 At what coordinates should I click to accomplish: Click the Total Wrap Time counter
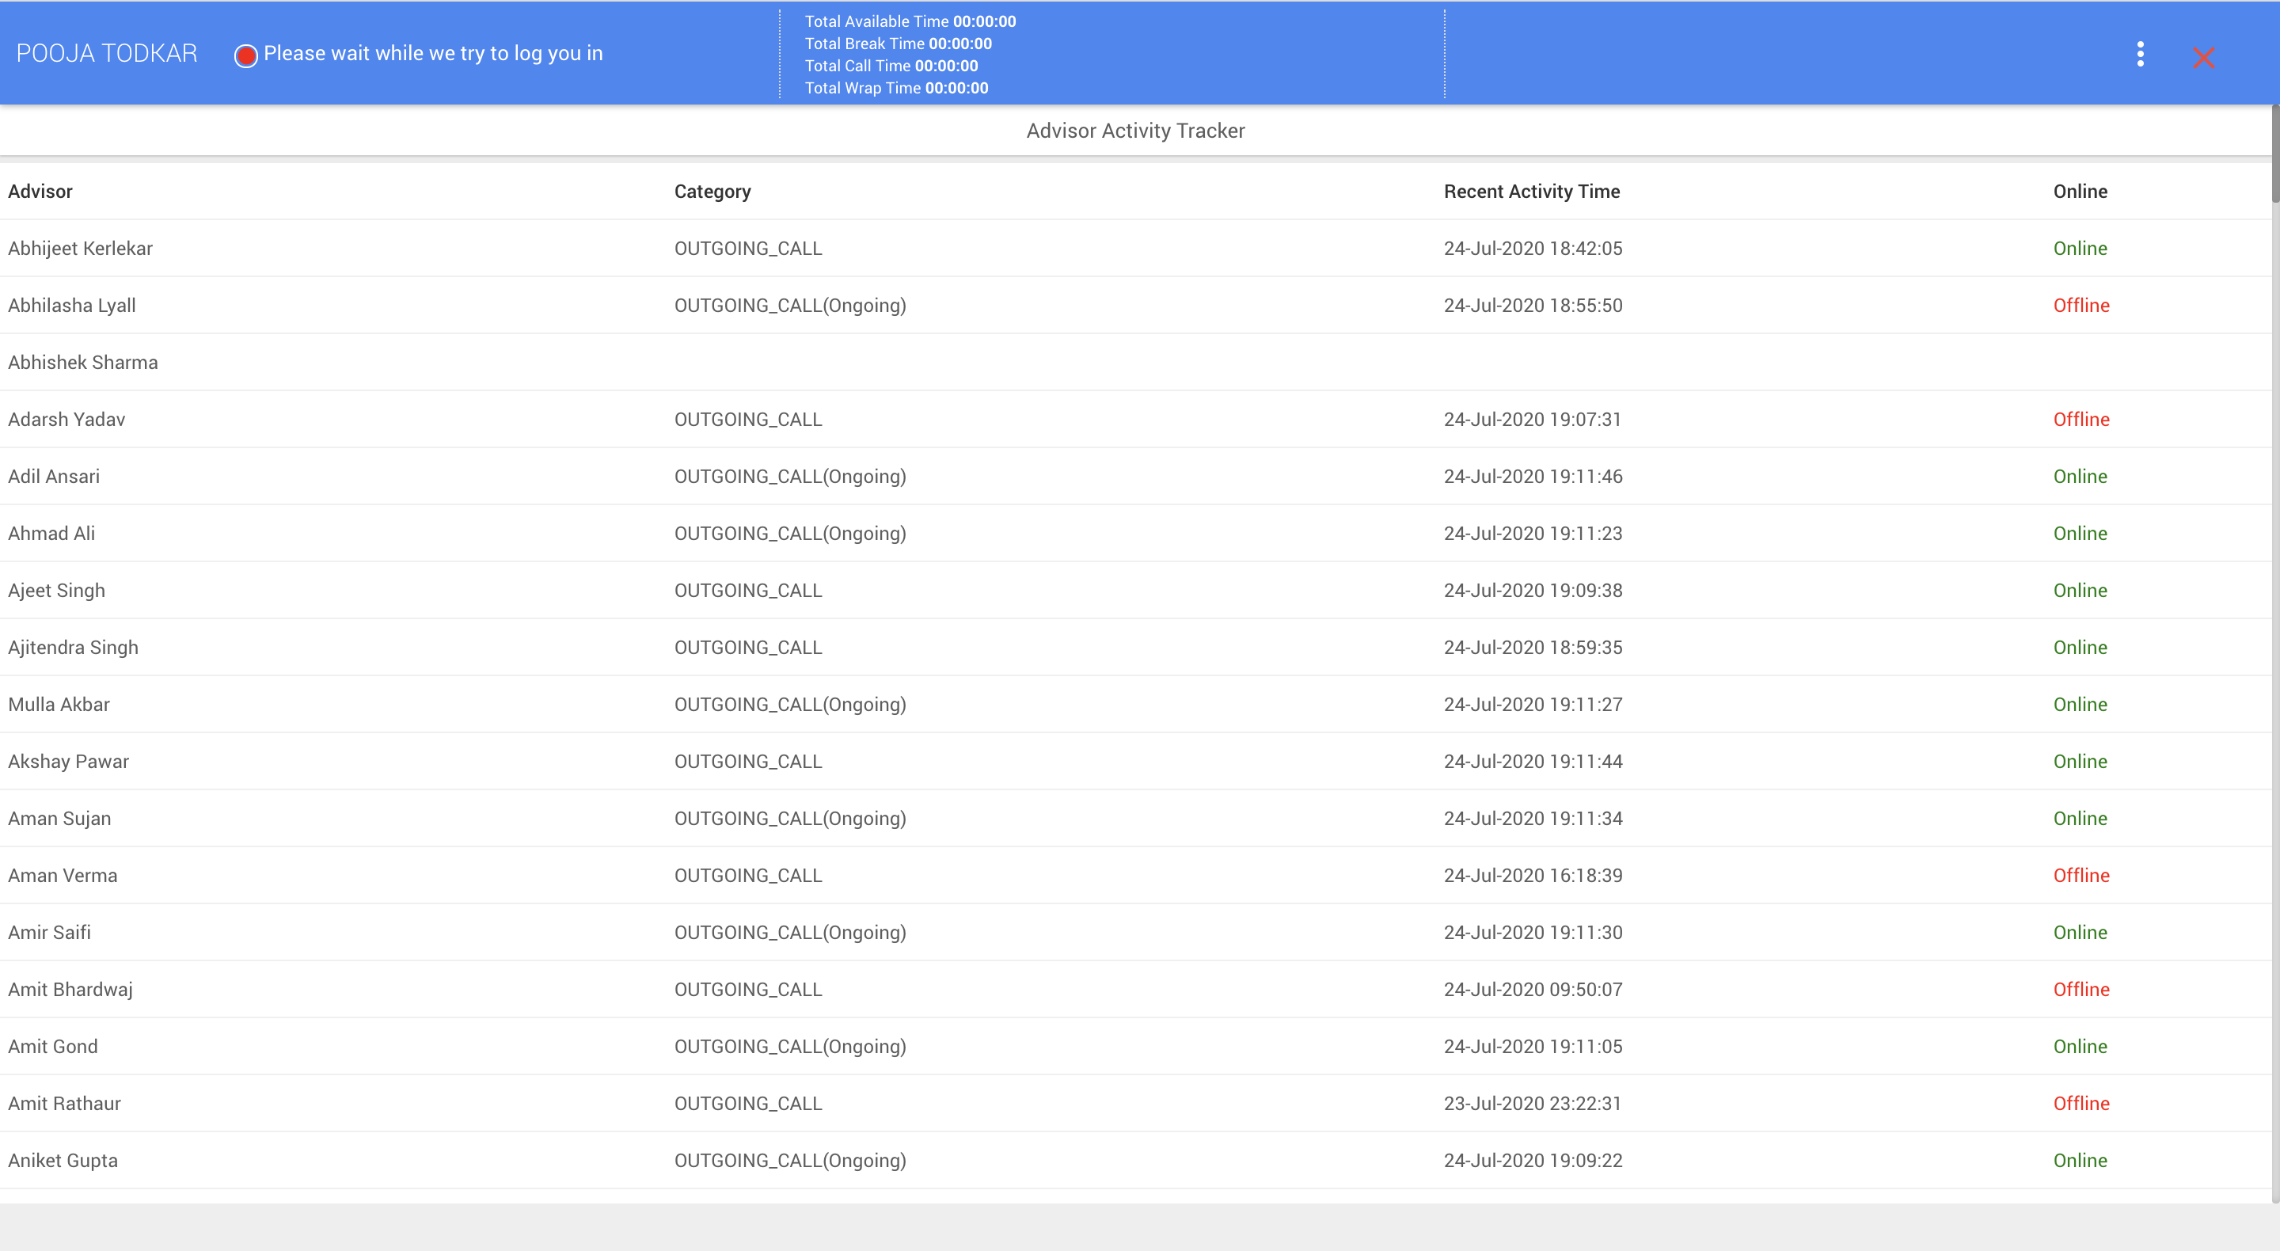pyautogui.click(x=895, y=88)
